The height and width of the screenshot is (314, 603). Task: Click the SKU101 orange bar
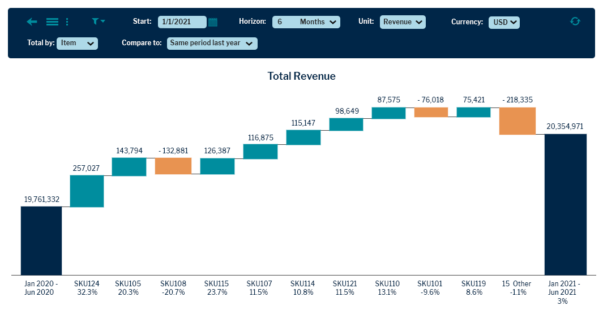[431, 112]
